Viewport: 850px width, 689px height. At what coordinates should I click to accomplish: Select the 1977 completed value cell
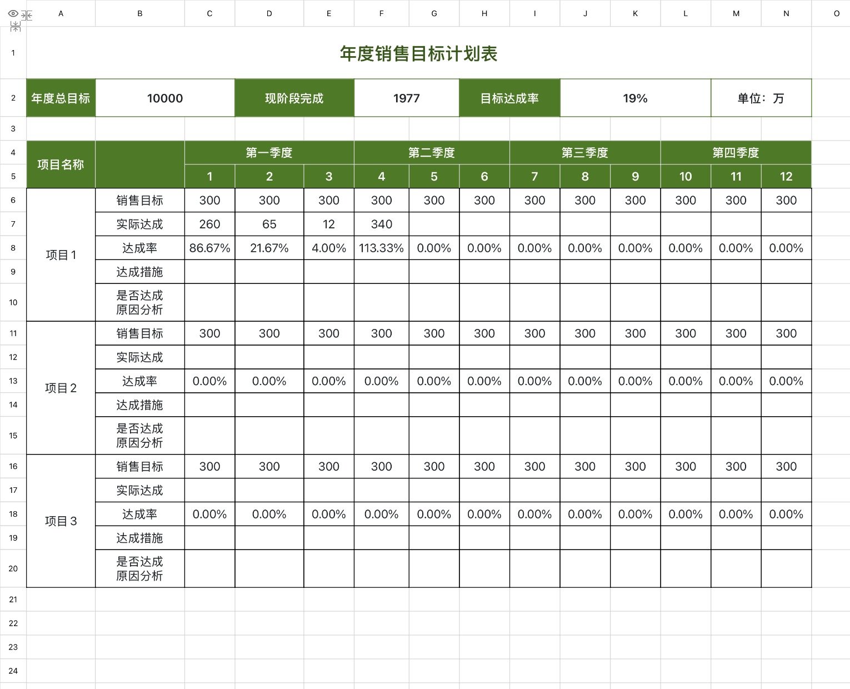407,98
